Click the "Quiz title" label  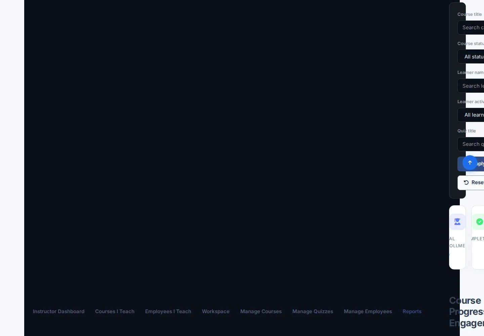point(467,131)
